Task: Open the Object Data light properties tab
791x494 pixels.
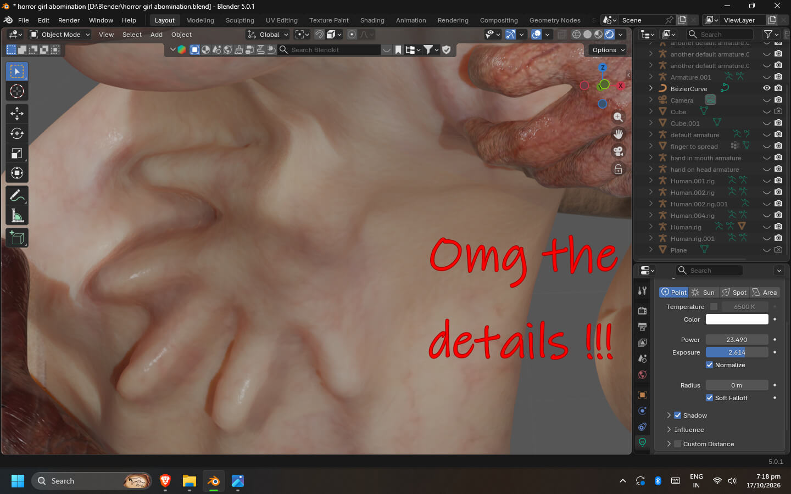Action: [x=642, y=442]
